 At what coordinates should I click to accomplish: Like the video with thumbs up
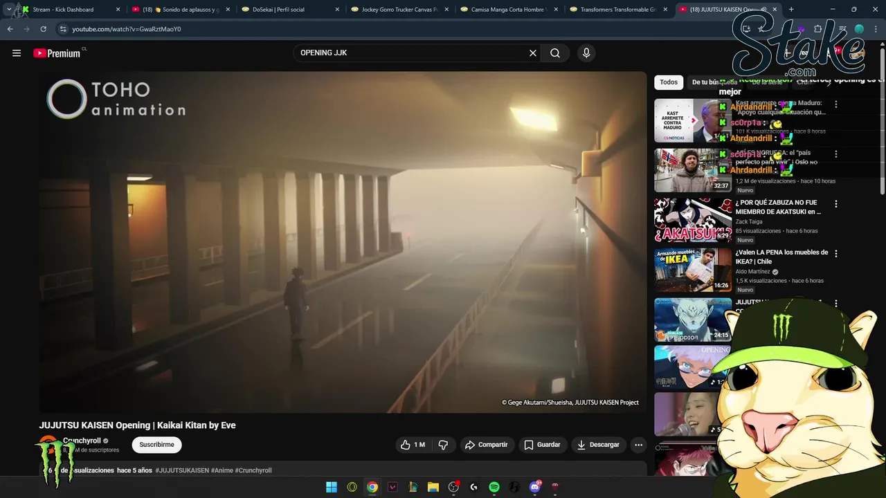(413, 445)
